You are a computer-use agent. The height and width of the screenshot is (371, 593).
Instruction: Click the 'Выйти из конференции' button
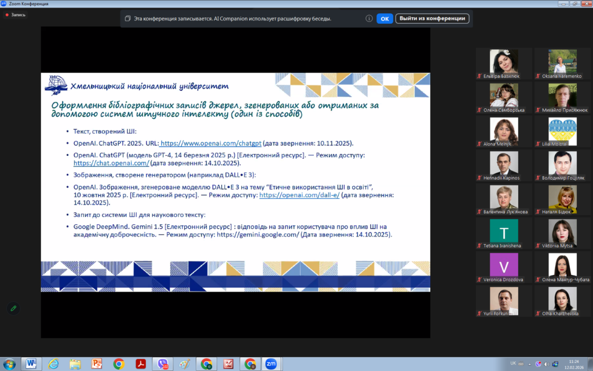[x=432, y=19]
